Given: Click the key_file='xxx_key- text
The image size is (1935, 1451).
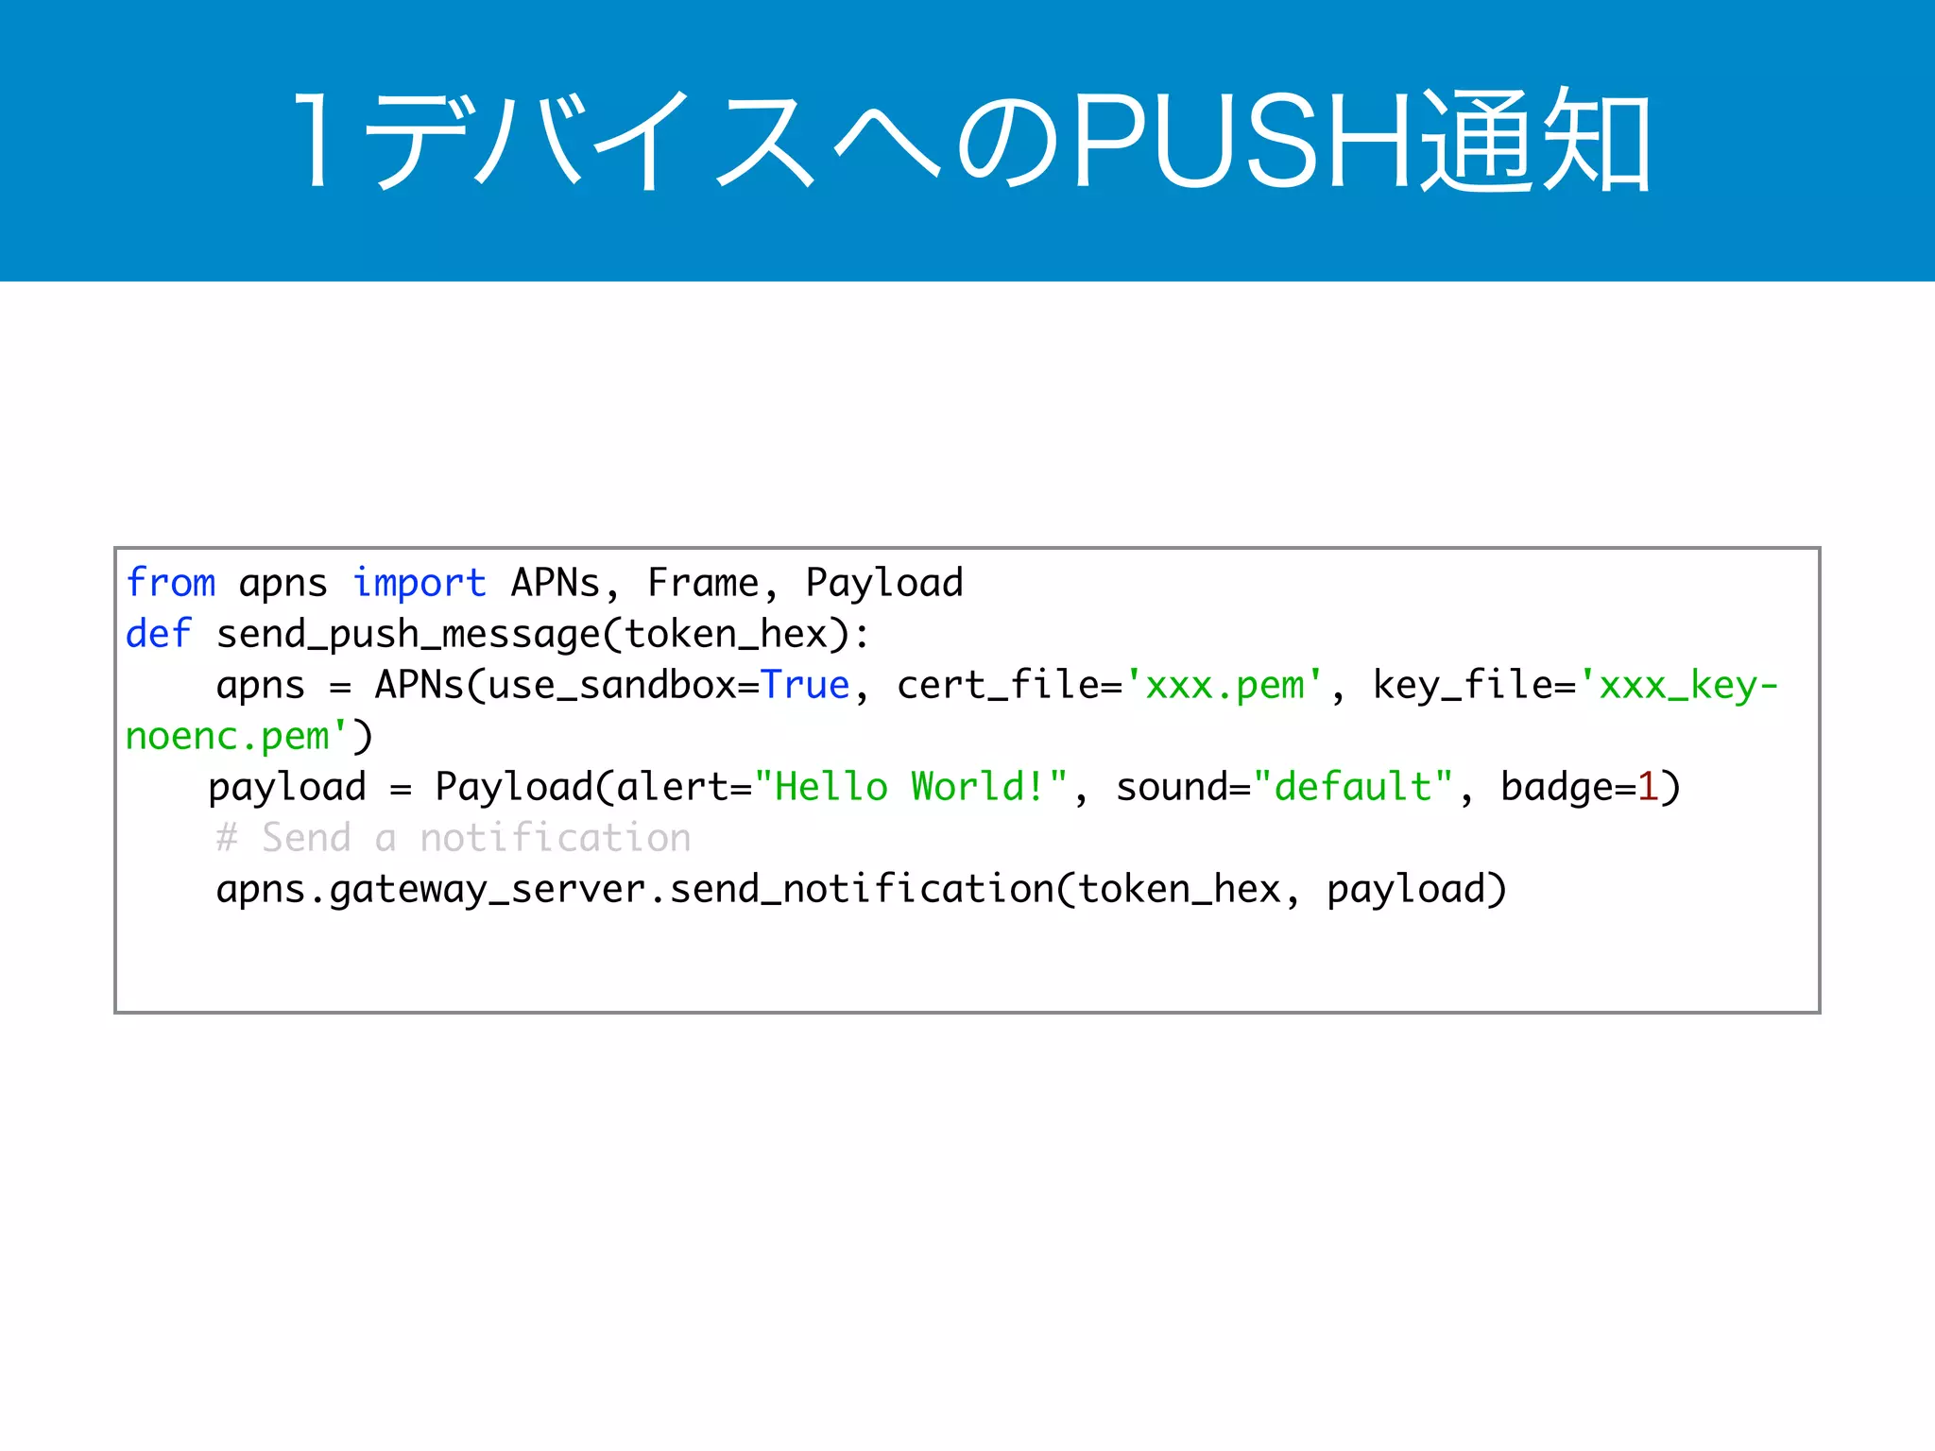Looking at the screenshot, I should (x=1576, y=685).
